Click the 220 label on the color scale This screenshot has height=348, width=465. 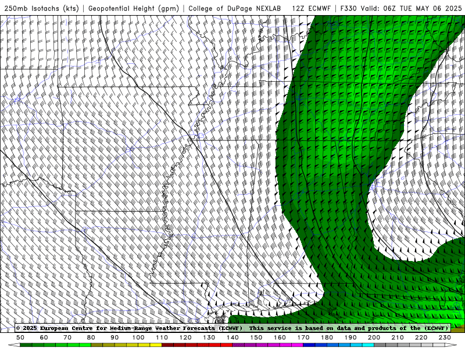click(421, 338)
